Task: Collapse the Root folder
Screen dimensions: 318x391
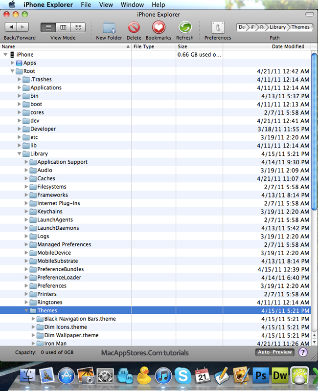Action: pyautogui.click(x=12, y=71)
